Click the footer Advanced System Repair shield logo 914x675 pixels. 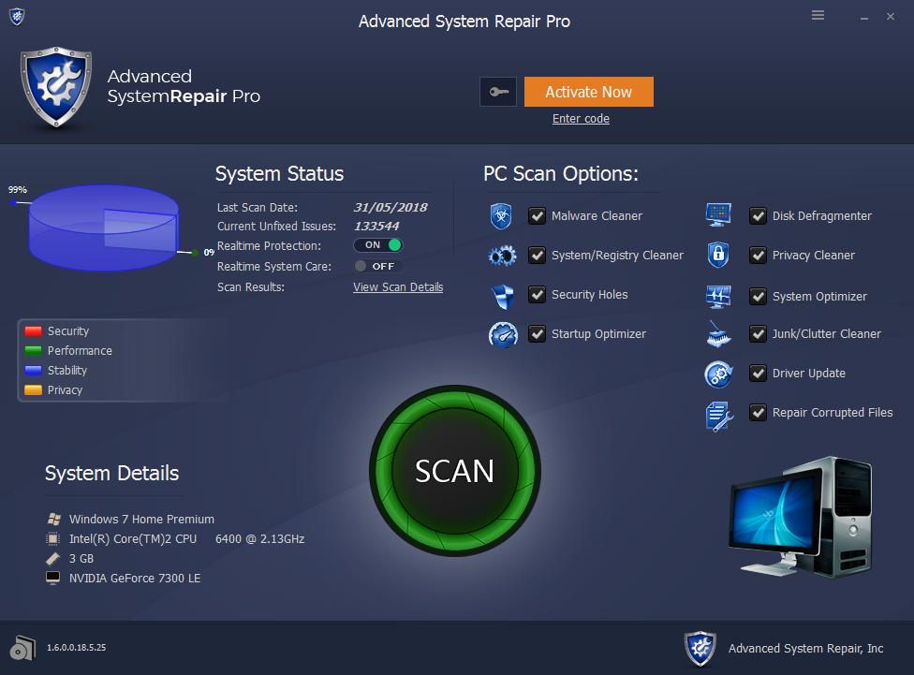pos(700,648)
